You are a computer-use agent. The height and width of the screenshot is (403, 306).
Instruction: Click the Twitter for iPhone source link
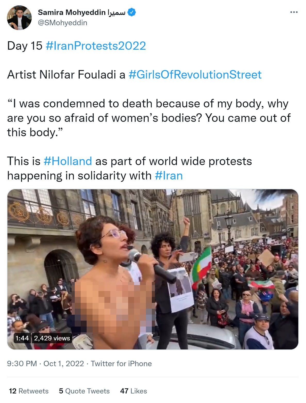point(121,363)
